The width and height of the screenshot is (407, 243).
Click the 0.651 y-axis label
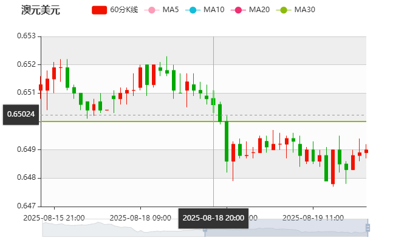pos(26,92)
